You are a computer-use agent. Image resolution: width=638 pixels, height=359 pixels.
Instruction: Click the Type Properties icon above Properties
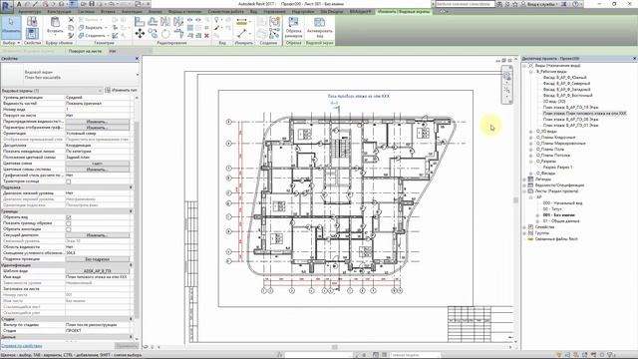pos(108,90)
